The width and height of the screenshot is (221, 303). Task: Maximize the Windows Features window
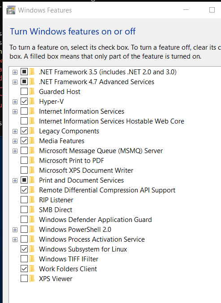click(212, 10)
